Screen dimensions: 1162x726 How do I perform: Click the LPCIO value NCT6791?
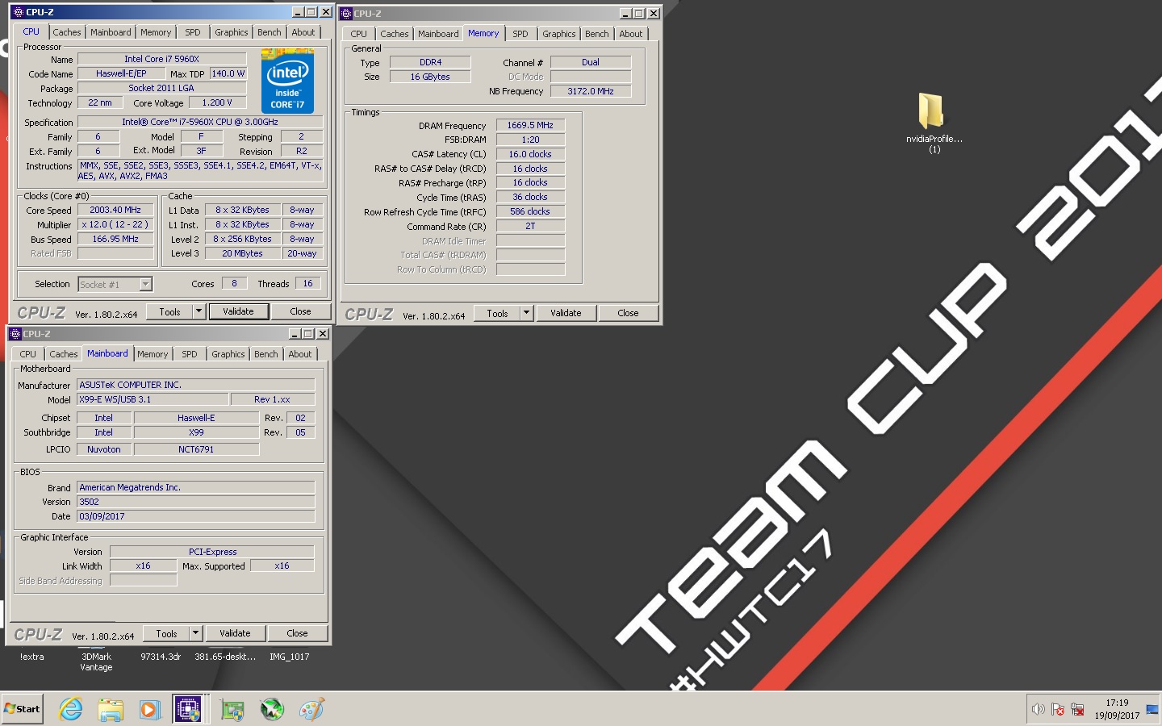(x=196, y=449)
